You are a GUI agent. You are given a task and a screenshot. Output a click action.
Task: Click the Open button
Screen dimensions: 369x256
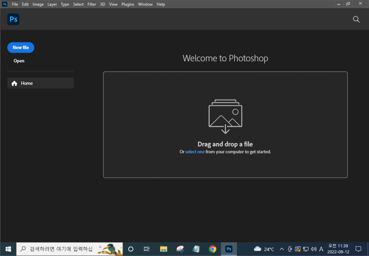[x=19, y=61]
